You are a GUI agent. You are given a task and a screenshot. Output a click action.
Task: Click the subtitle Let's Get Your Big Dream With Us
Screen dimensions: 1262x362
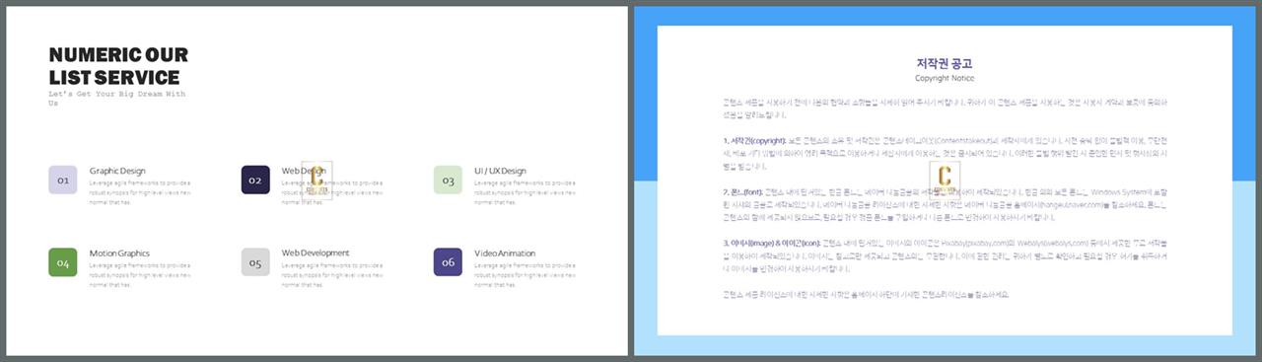(x=116, y=98)
